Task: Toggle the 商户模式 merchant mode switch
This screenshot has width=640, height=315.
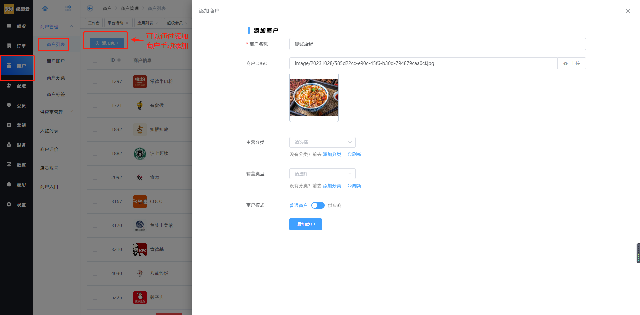Action: [x=318, y=205]
